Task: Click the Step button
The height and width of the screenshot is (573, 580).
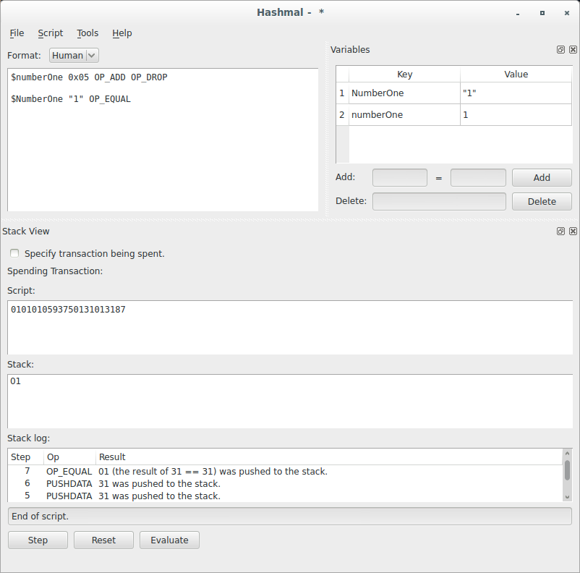Action: pyautogui.click(x=38, y=540)
